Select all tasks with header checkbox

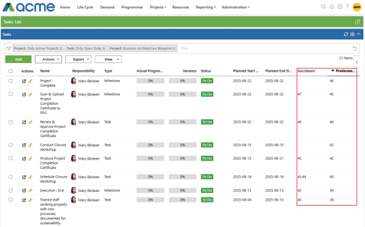point(11,71)
